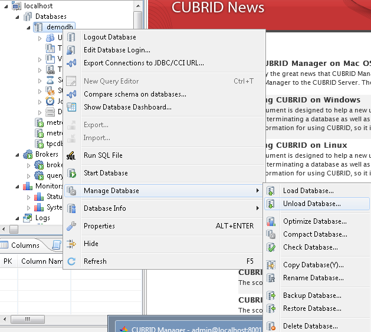Select Backup Database submenu entry
The image size is (371, 332).
click(x=317, y=296)
